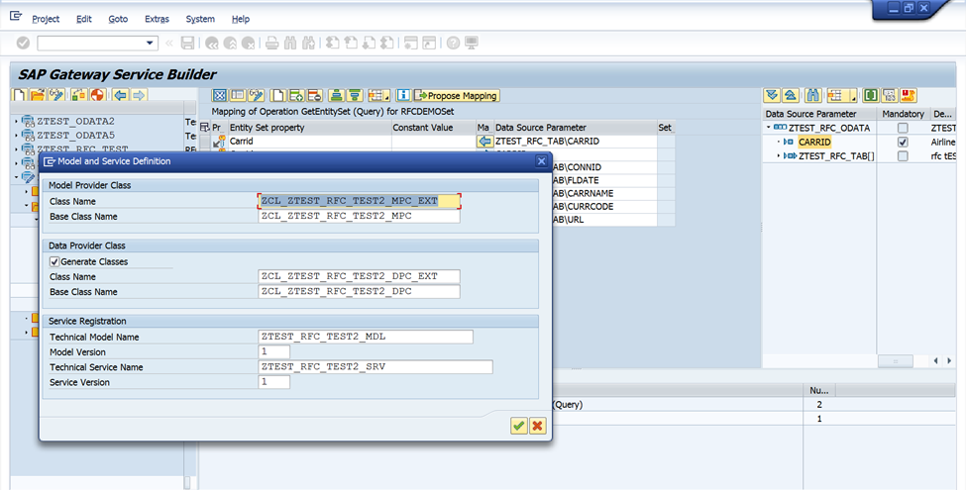Toggle the Generate Classes checkbox
Viewport: 966px width, 490px height.
pos(54,261)
